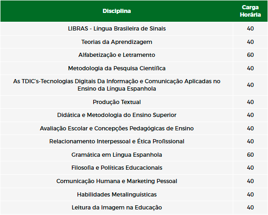Select the Produção Textual row
The height and width of the screenshot is (215, 268).
coord(134,102)
